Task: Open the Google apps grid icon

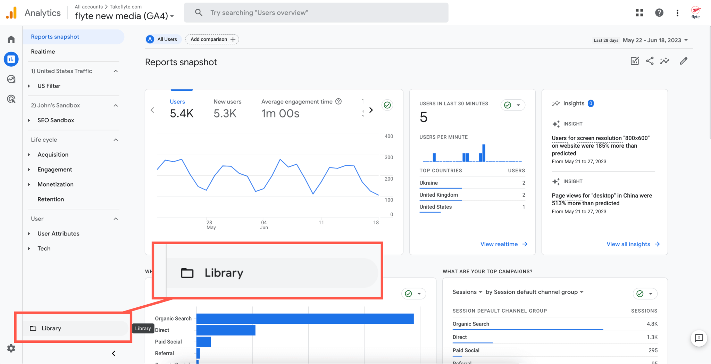Action: [x=639, y=13]
